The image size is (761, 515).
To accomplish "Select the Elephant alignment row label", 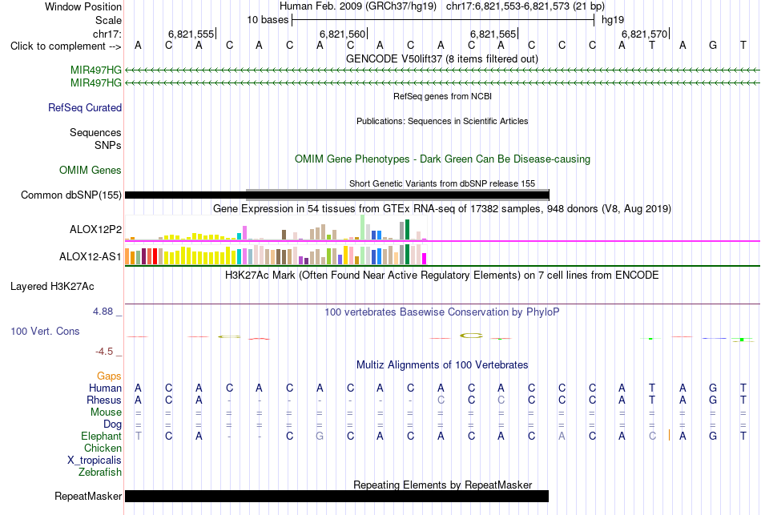I will (101, 436).
